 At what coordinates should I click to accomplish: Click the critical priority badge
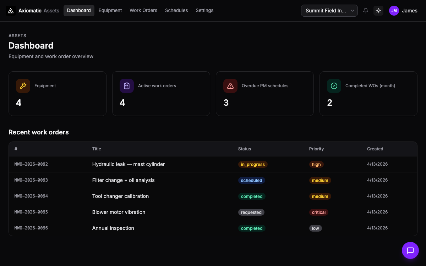coord(319,212)
